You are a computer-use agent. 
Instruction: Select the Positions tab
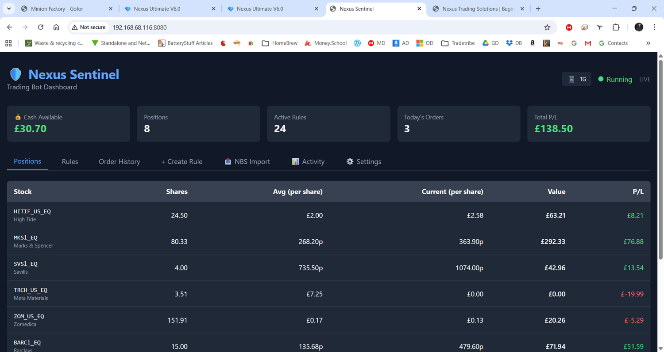pos(27,161)
